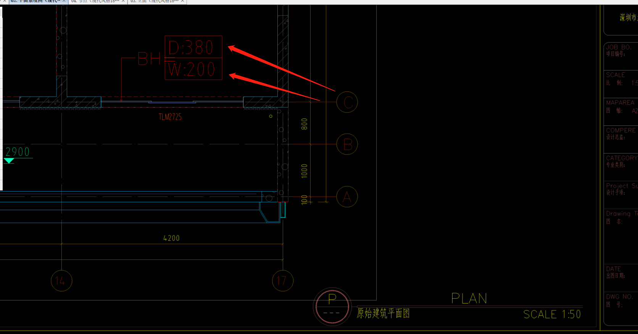Screen dimensions: 638x334
Task: Select the 深圳市 company name text
Action: pos(628,18)
